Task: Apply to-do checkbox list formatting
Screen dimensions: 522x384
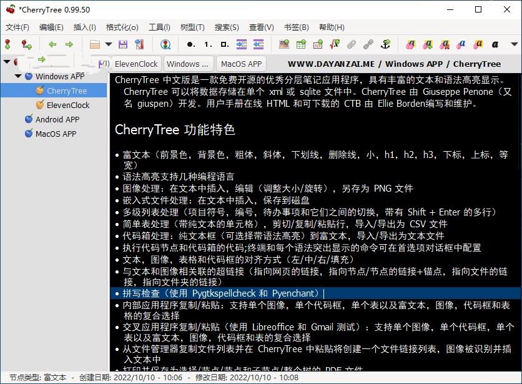Action: (x=225, y=44)
